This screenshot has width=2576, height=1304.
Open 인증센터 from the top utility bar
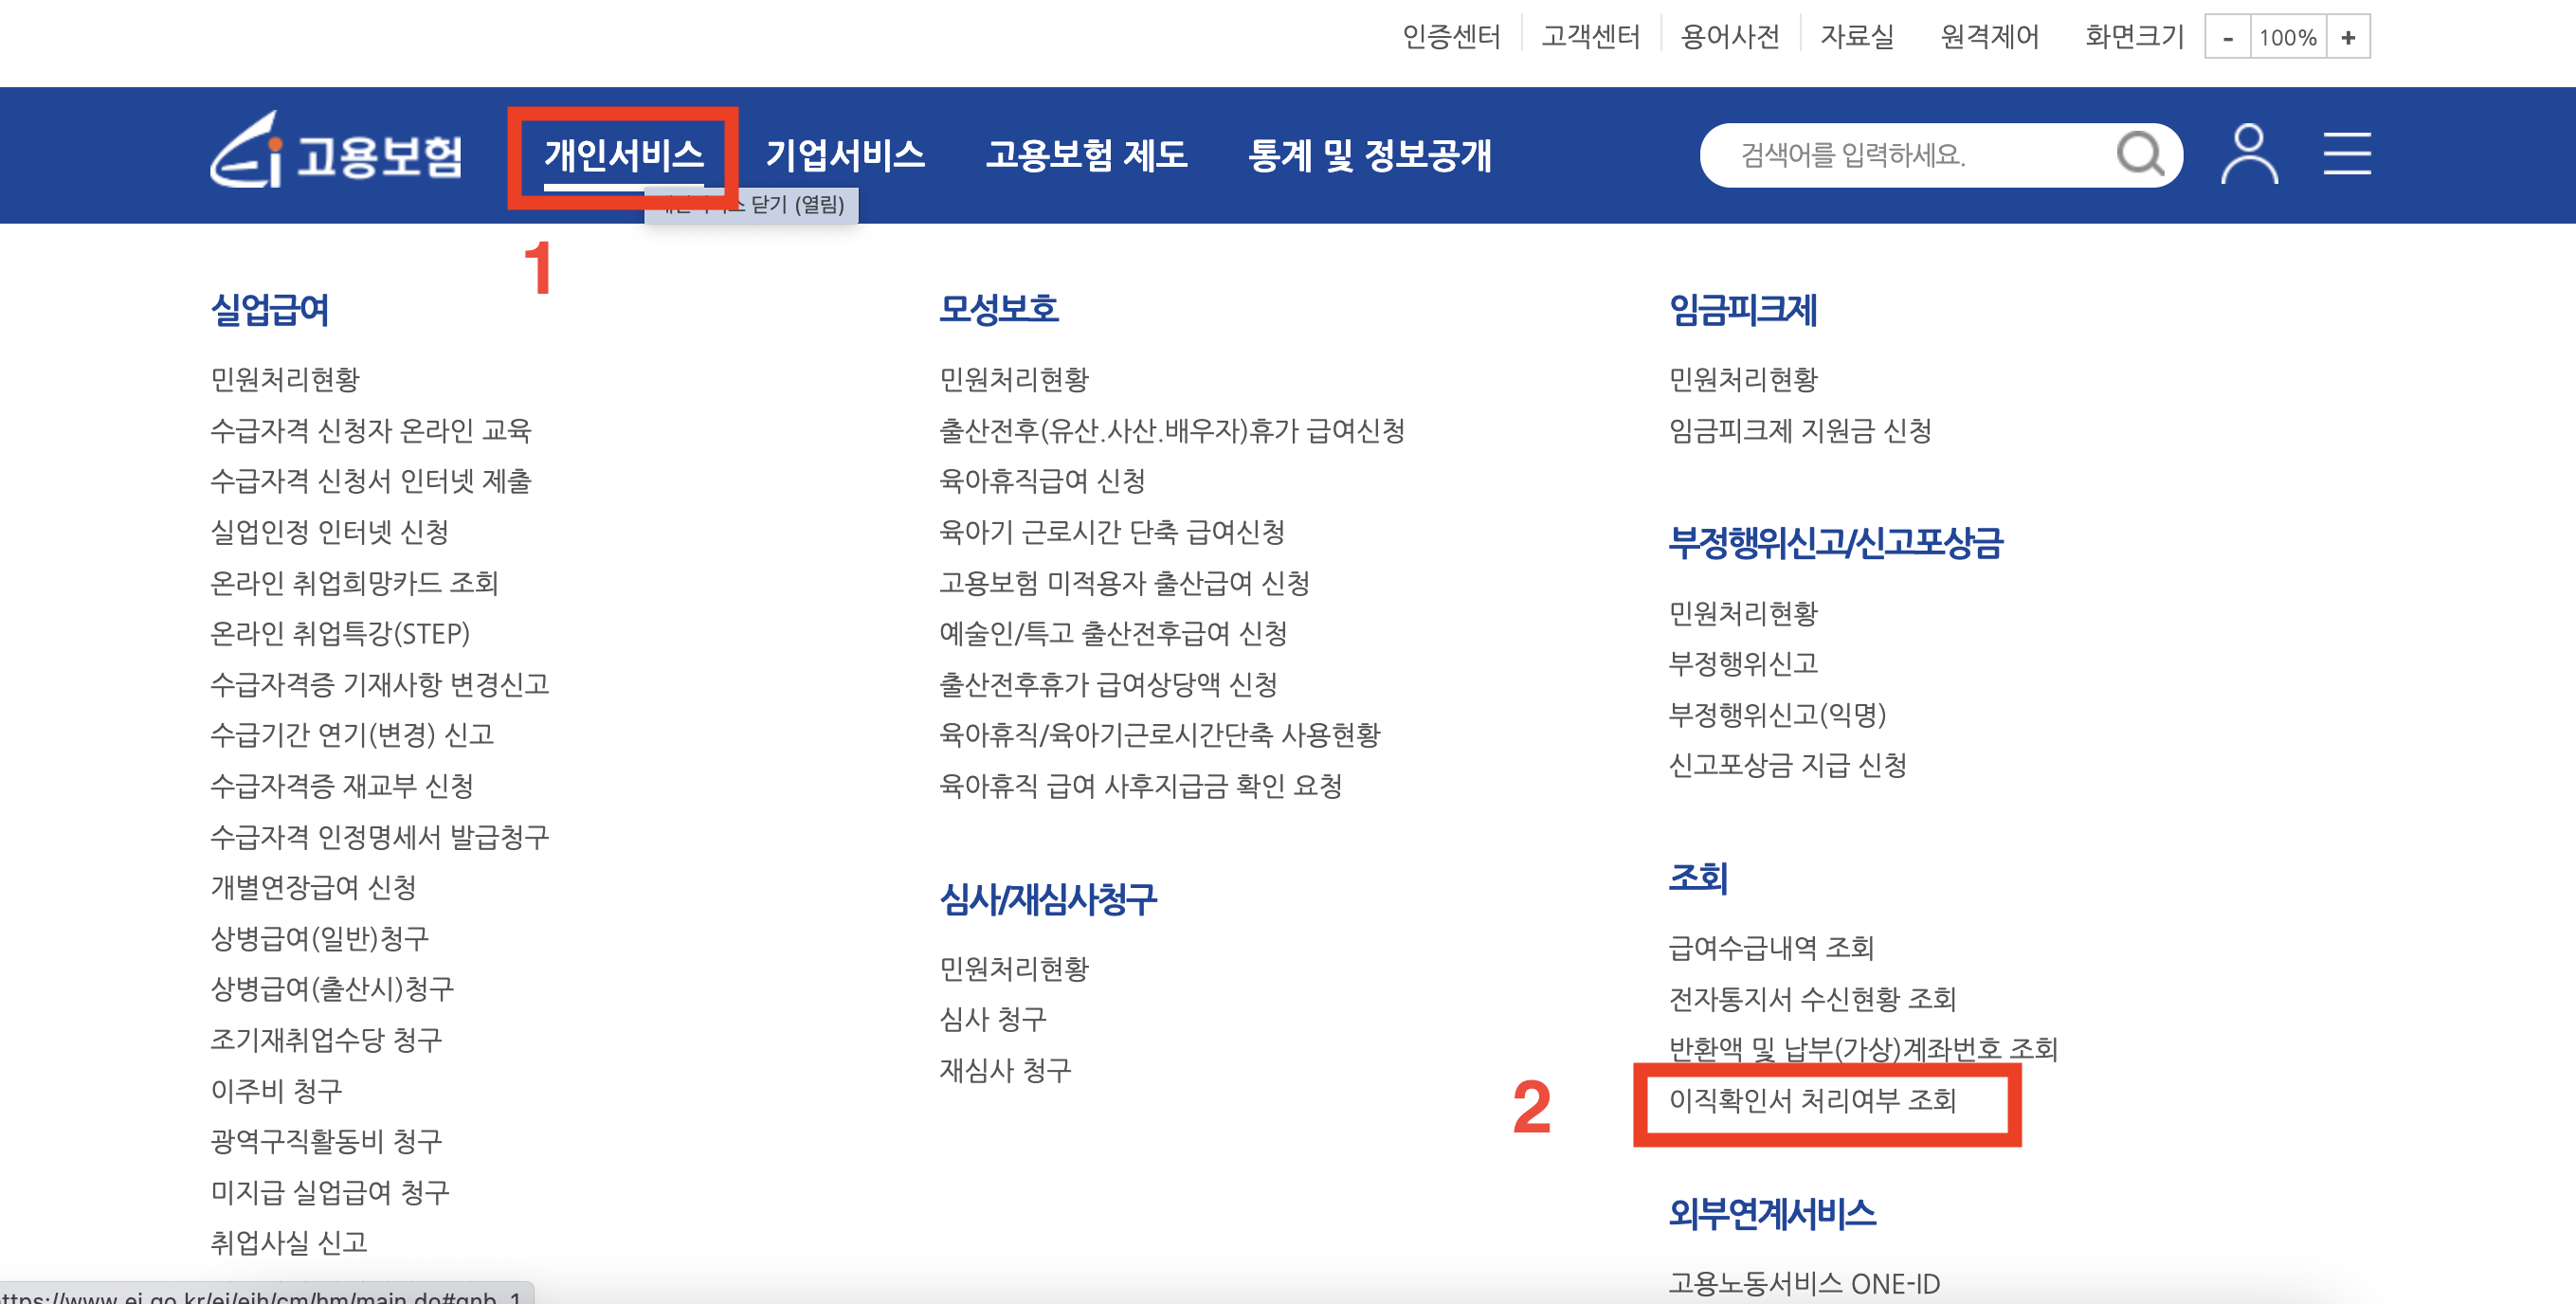pos(1453,34)
